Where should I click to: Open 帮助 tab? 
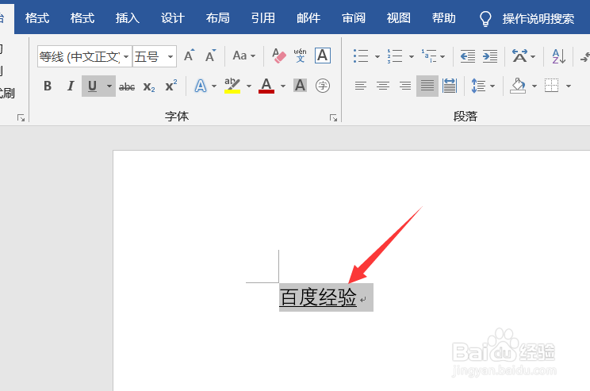[443, 18]
